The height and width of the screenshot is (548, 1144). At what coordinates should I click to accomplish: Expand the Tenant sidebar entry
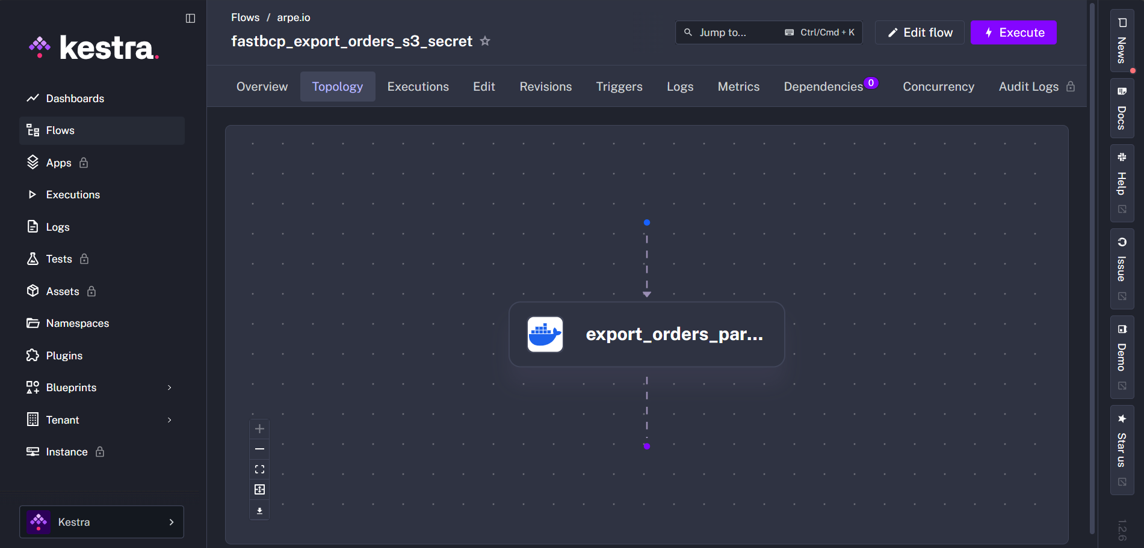click(x=62, y=419)
